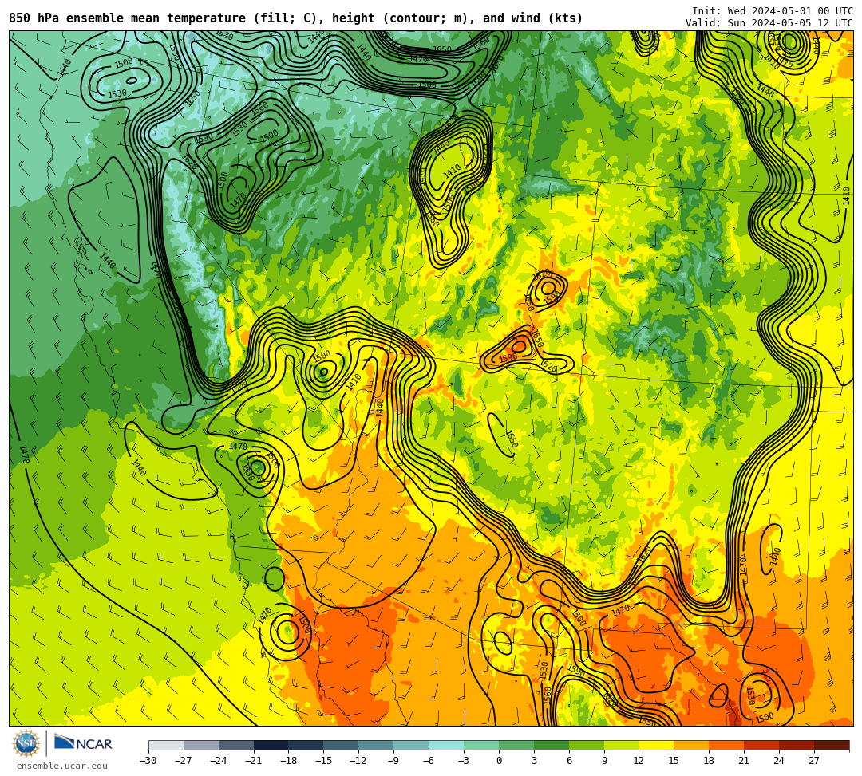The image size is (862, 776).
Task: Click the positive 24 colorbar tick label
Action: pyautogui.click(x=779, y=761)
